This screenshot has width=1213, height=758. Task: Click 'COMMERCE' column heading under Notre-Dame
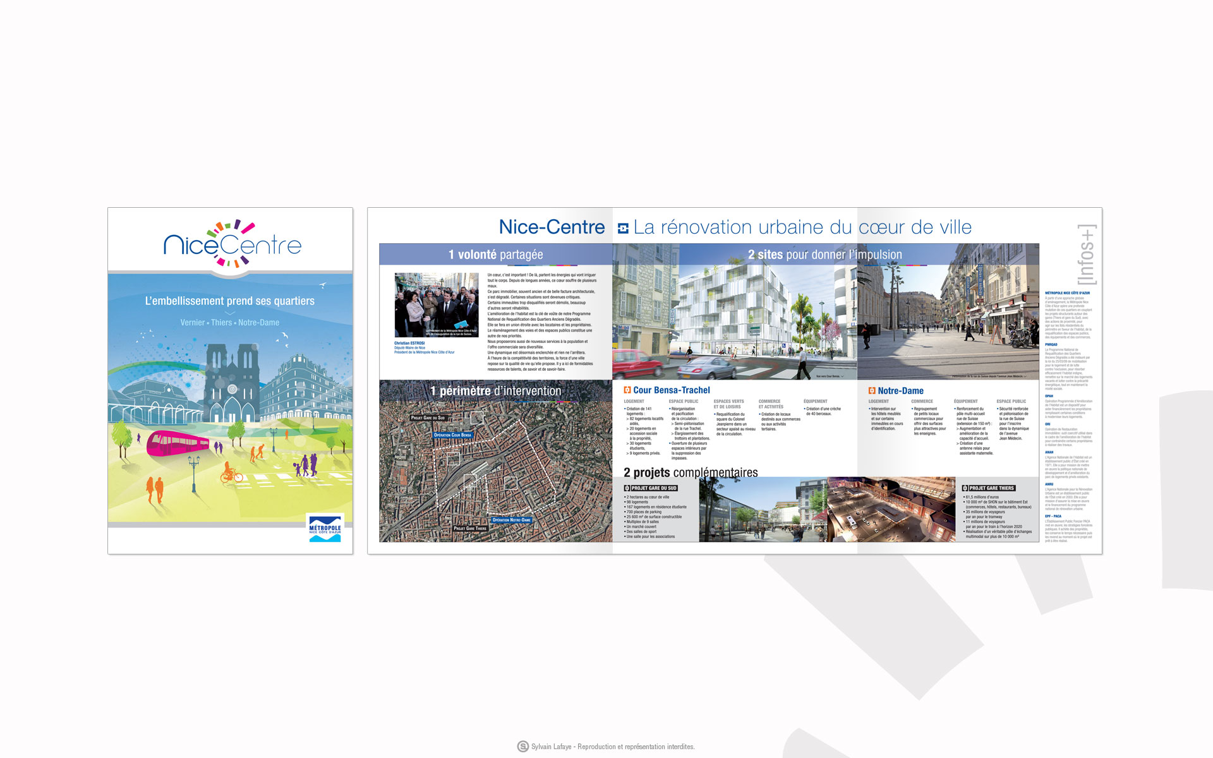(x=922, y=402)
